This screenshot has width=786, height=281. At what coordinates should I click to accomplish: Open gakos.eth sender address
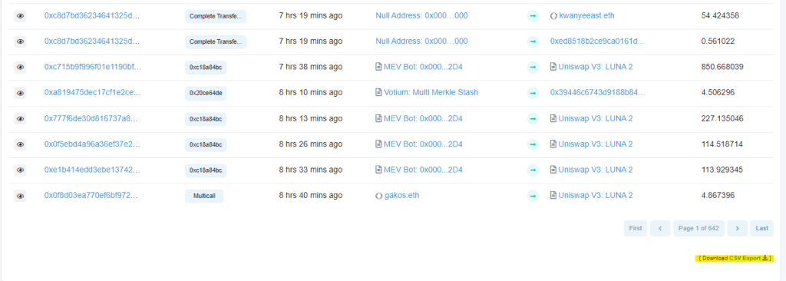coord(402,195)
